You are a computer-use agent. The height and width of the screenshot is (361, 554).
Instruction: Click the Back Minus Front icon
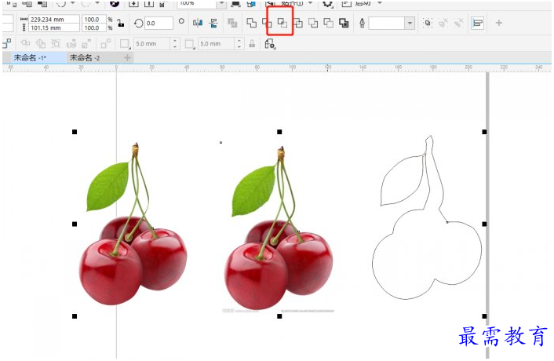(x=328, y=23)
